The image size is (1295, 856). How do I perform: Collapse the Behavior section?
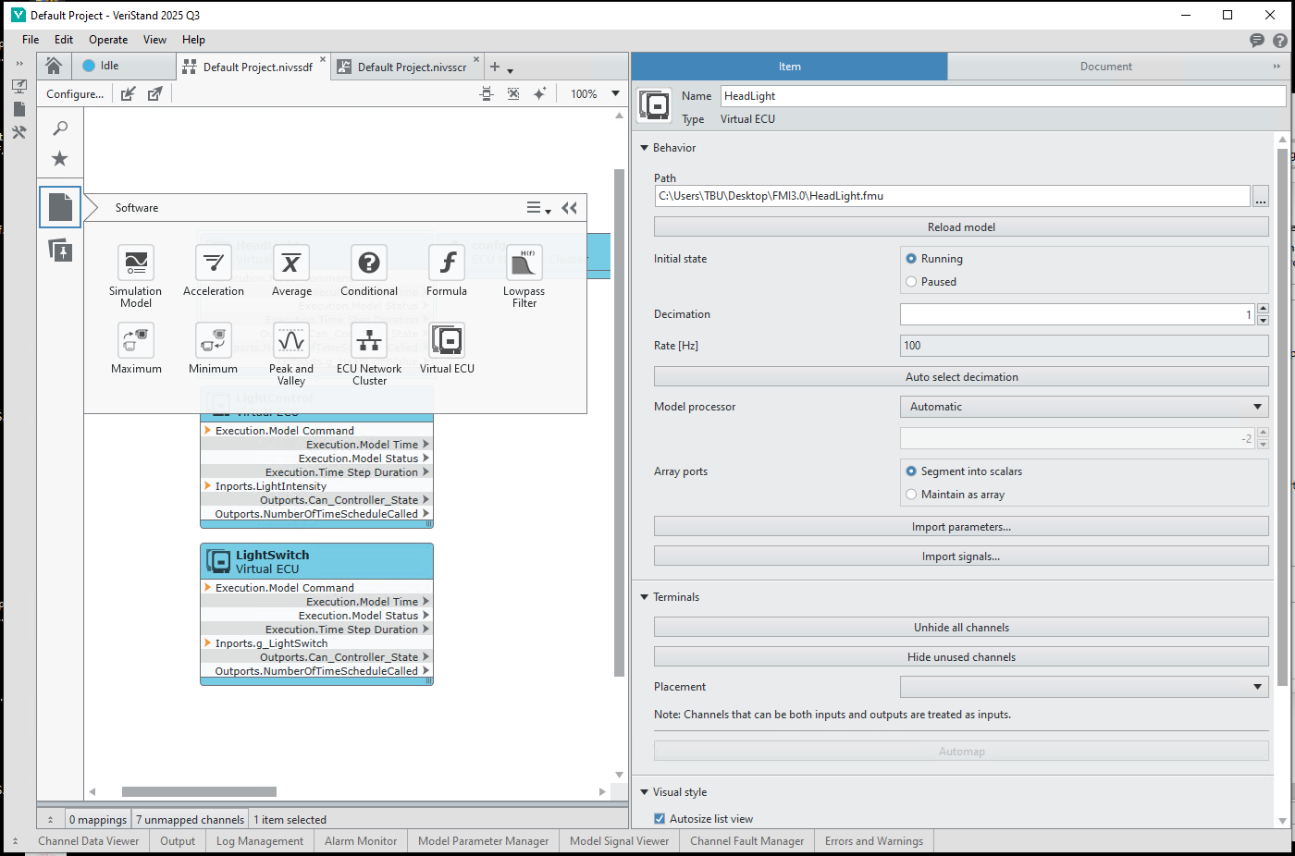pyautogui.click(x=645, y=148)
